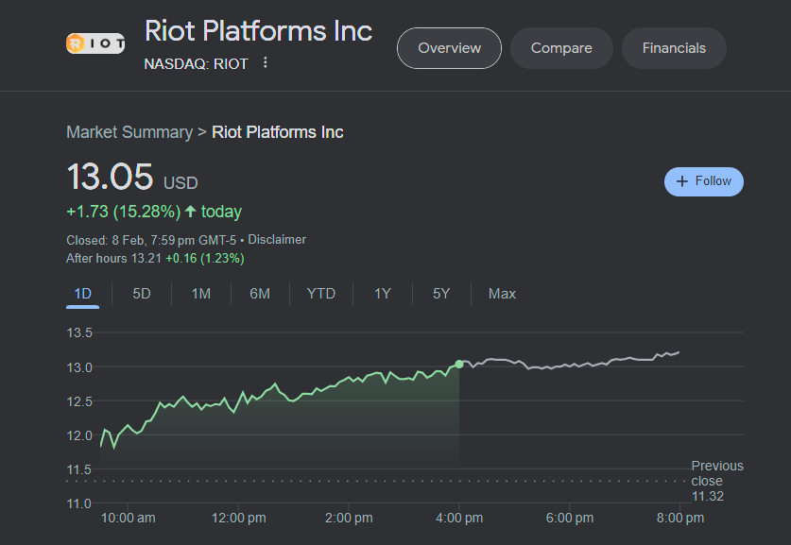Show the 1M chart range
This screenshot has height=545, width=791.
tap(200, 294)
